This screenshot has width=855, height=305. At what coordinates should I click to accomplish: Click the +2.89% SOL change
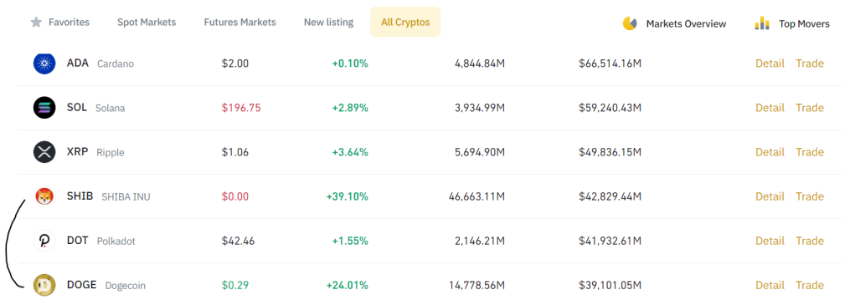click(350, 108)
